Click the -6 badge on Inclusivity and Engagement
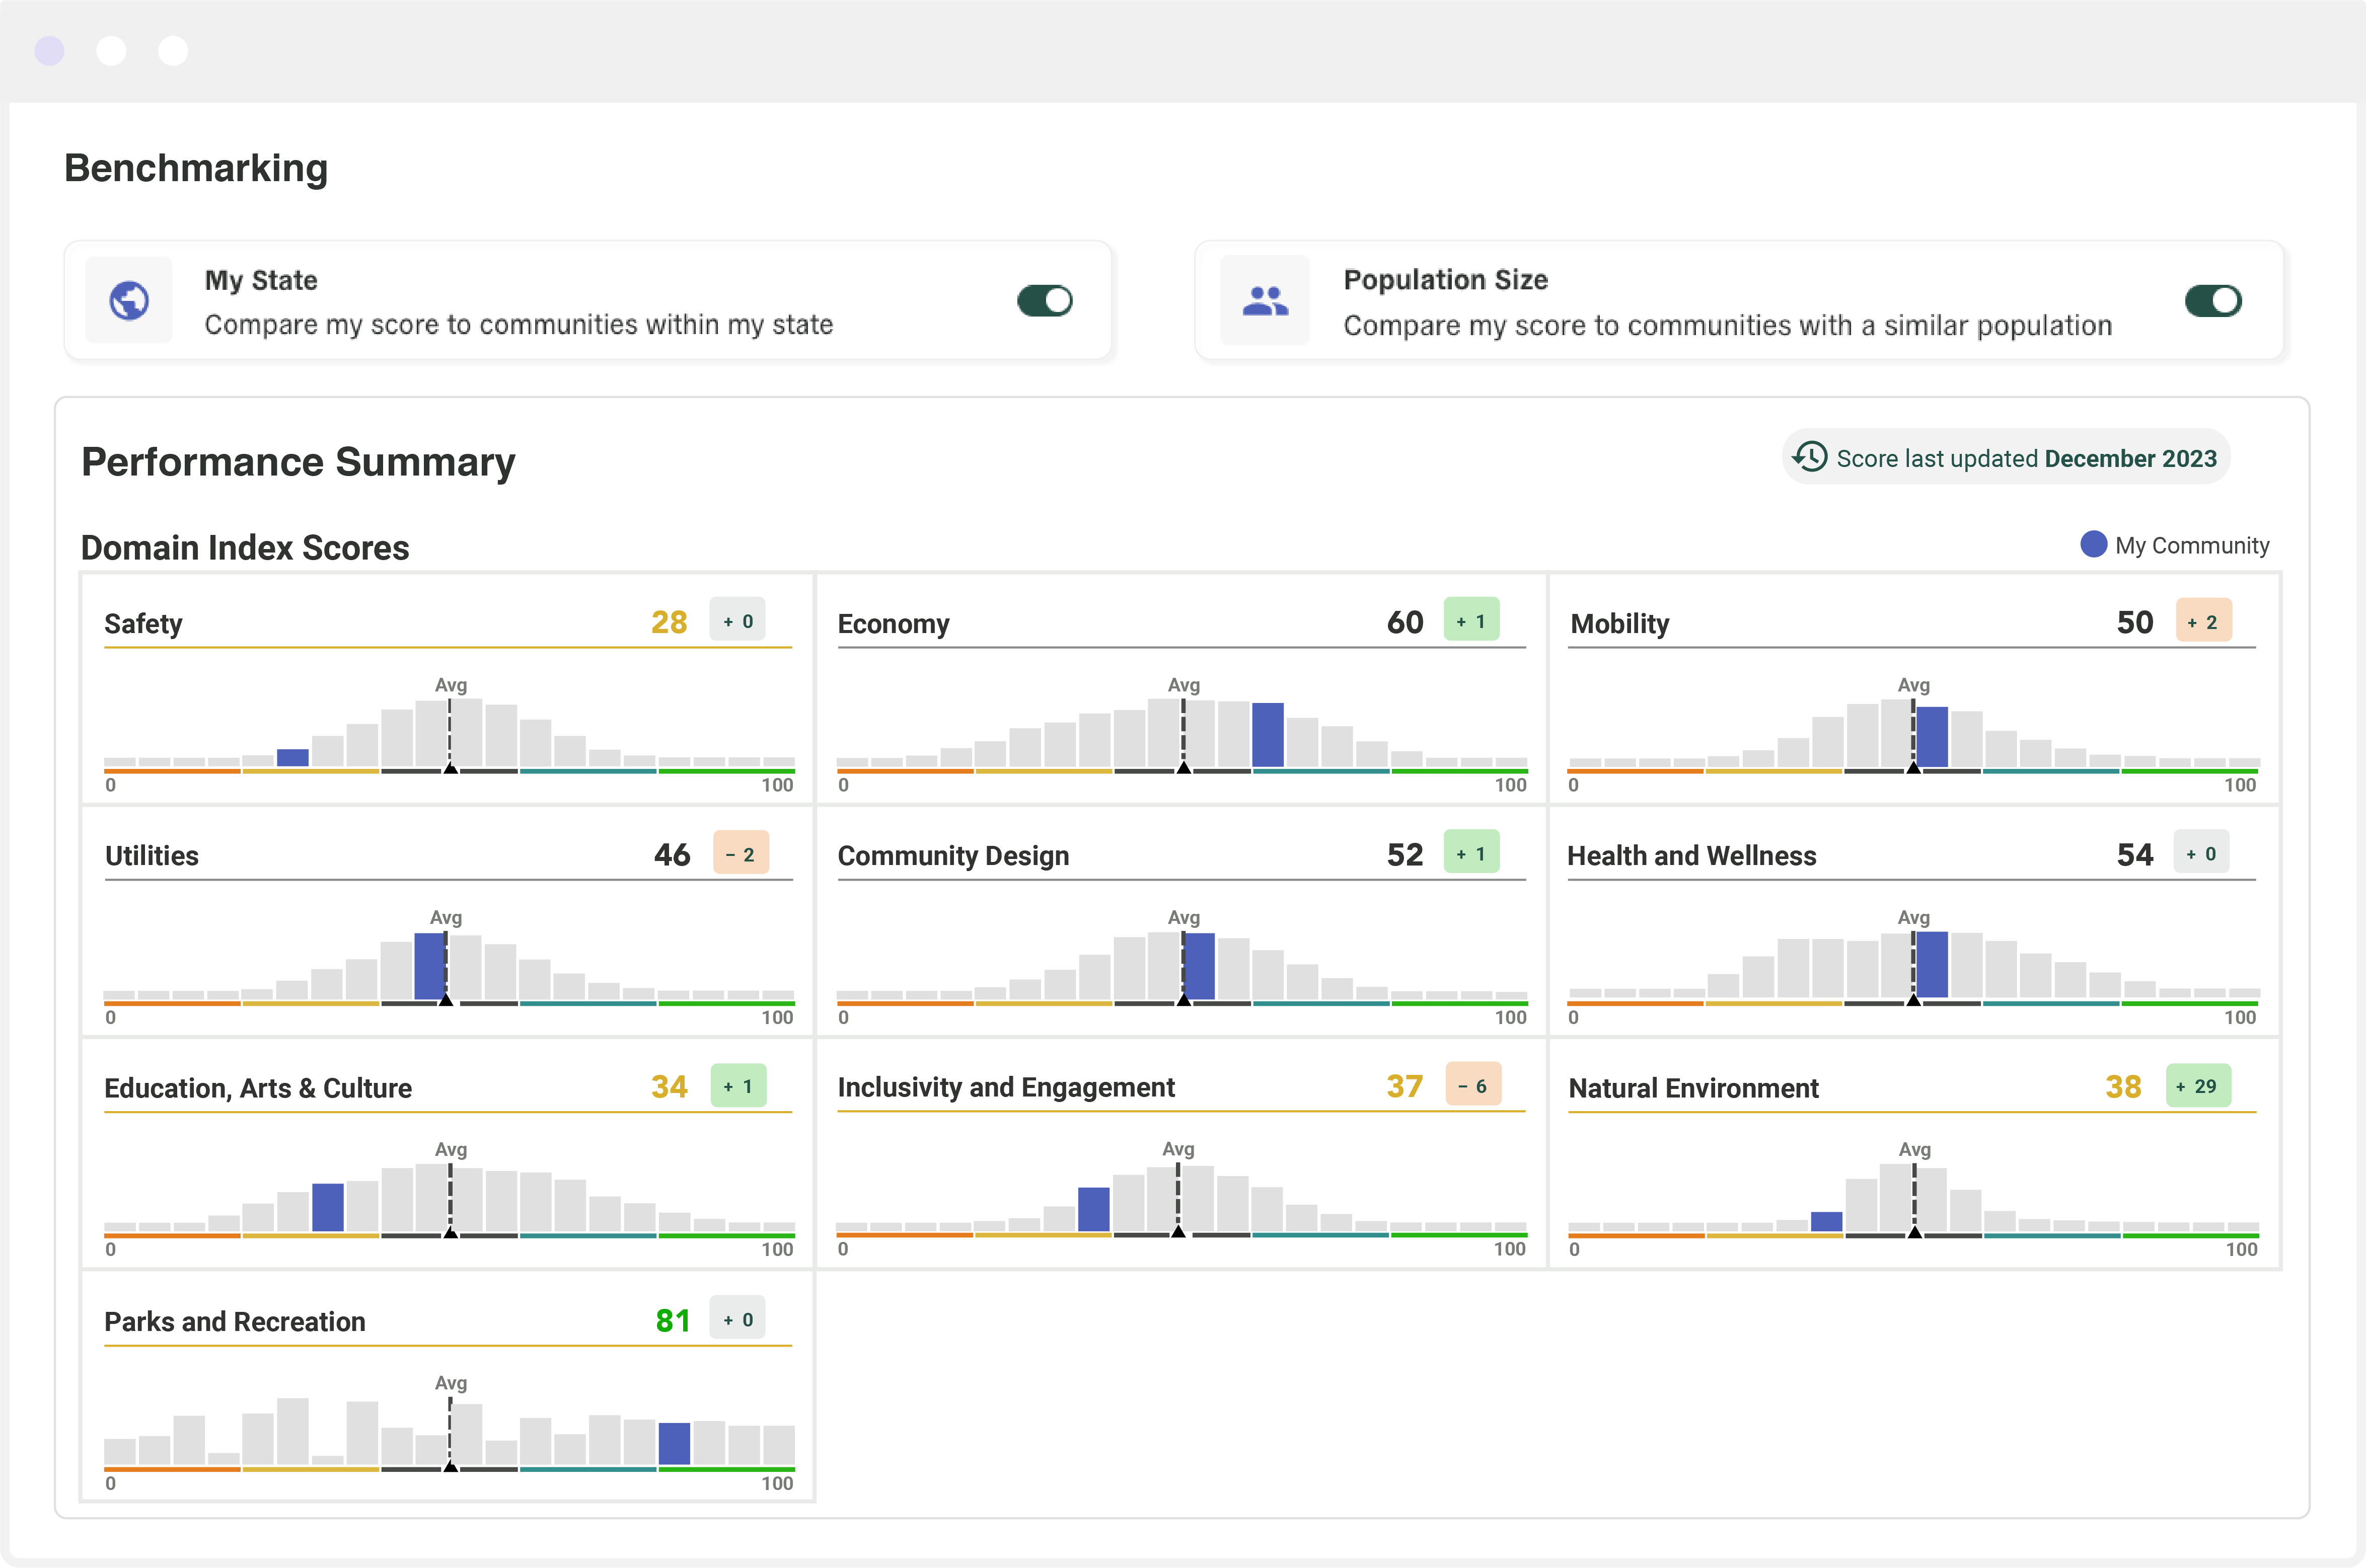The image size is (2366, 1568). [1472, 1085]
